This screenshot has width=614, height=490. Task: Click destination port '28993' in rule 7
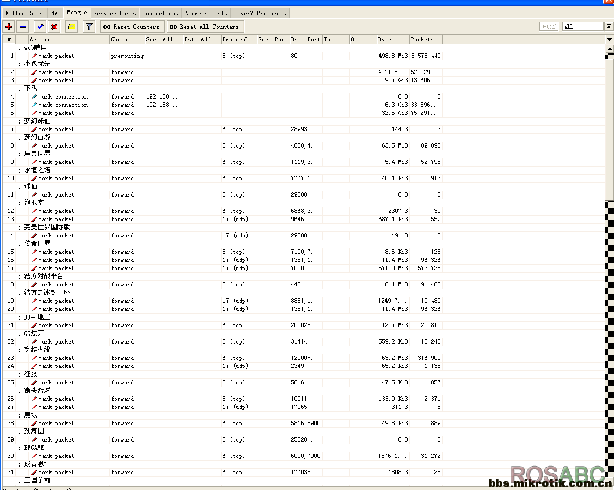point(299,129)
